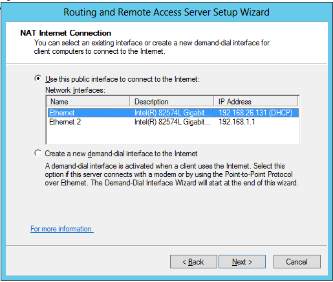Go back with the Back button
Image resolution: width=333 pixels, height=282 pixels.
pyautogui.click(x=193, y=262)
